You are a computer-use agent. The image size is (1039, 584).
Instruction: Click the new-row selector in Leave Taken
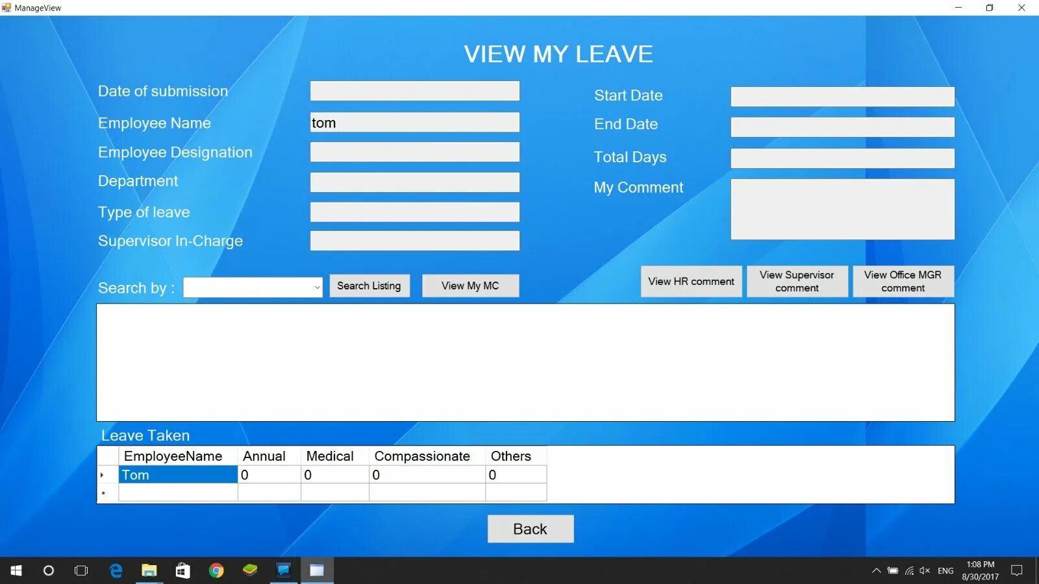(108, 493)
